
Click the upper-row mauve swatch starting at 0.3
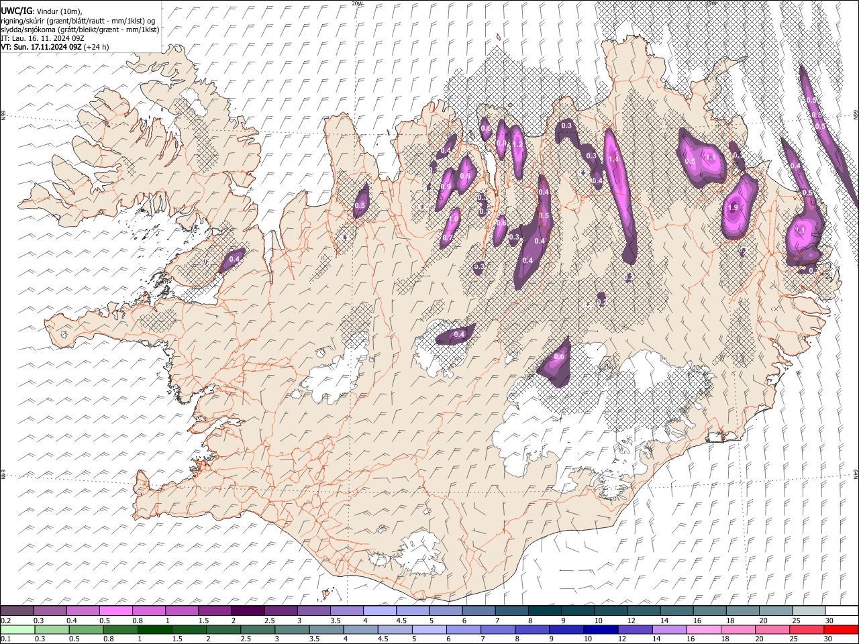pos(50,610)
